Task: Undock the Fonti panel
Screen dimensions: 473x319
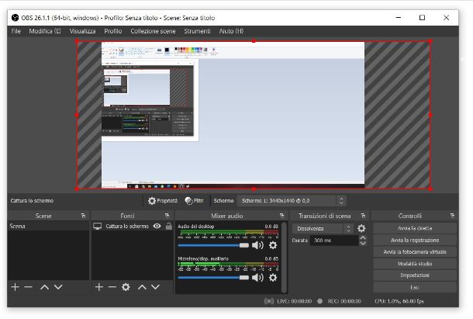Action: (x=167, y=216)
